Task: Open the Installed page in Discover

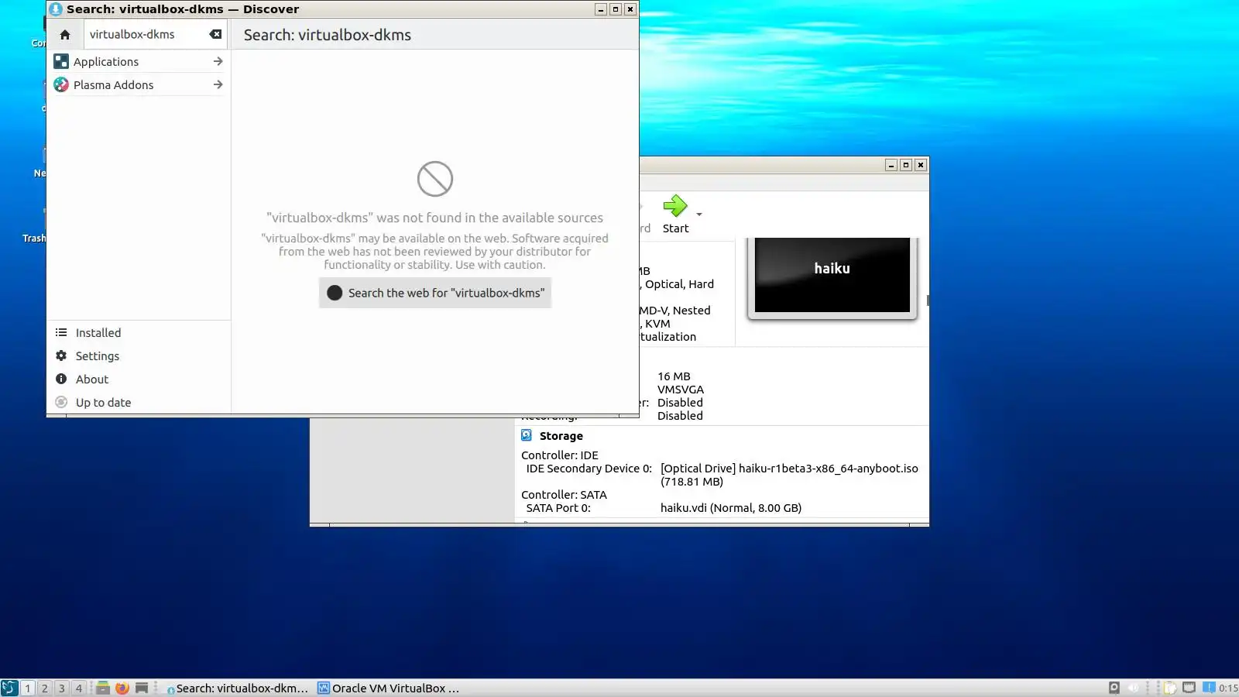Action: pos(139,333)
